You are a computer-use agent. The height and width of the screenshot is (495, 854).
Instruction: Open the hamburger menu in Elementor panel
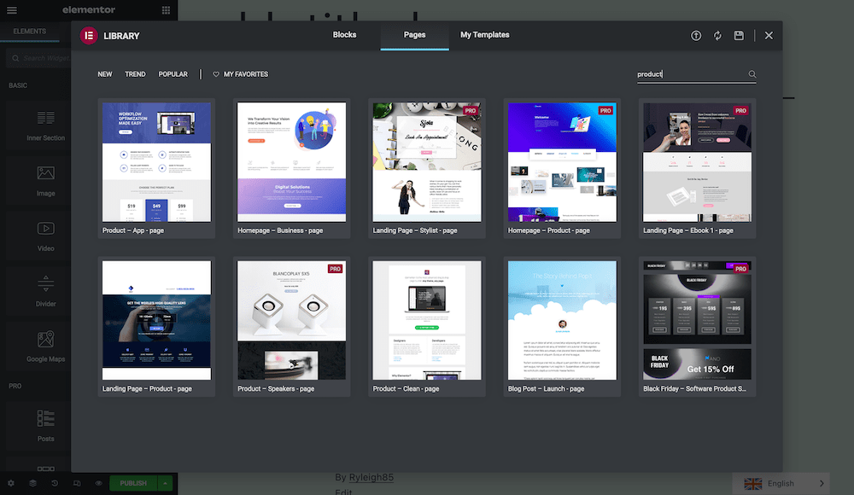11,9
